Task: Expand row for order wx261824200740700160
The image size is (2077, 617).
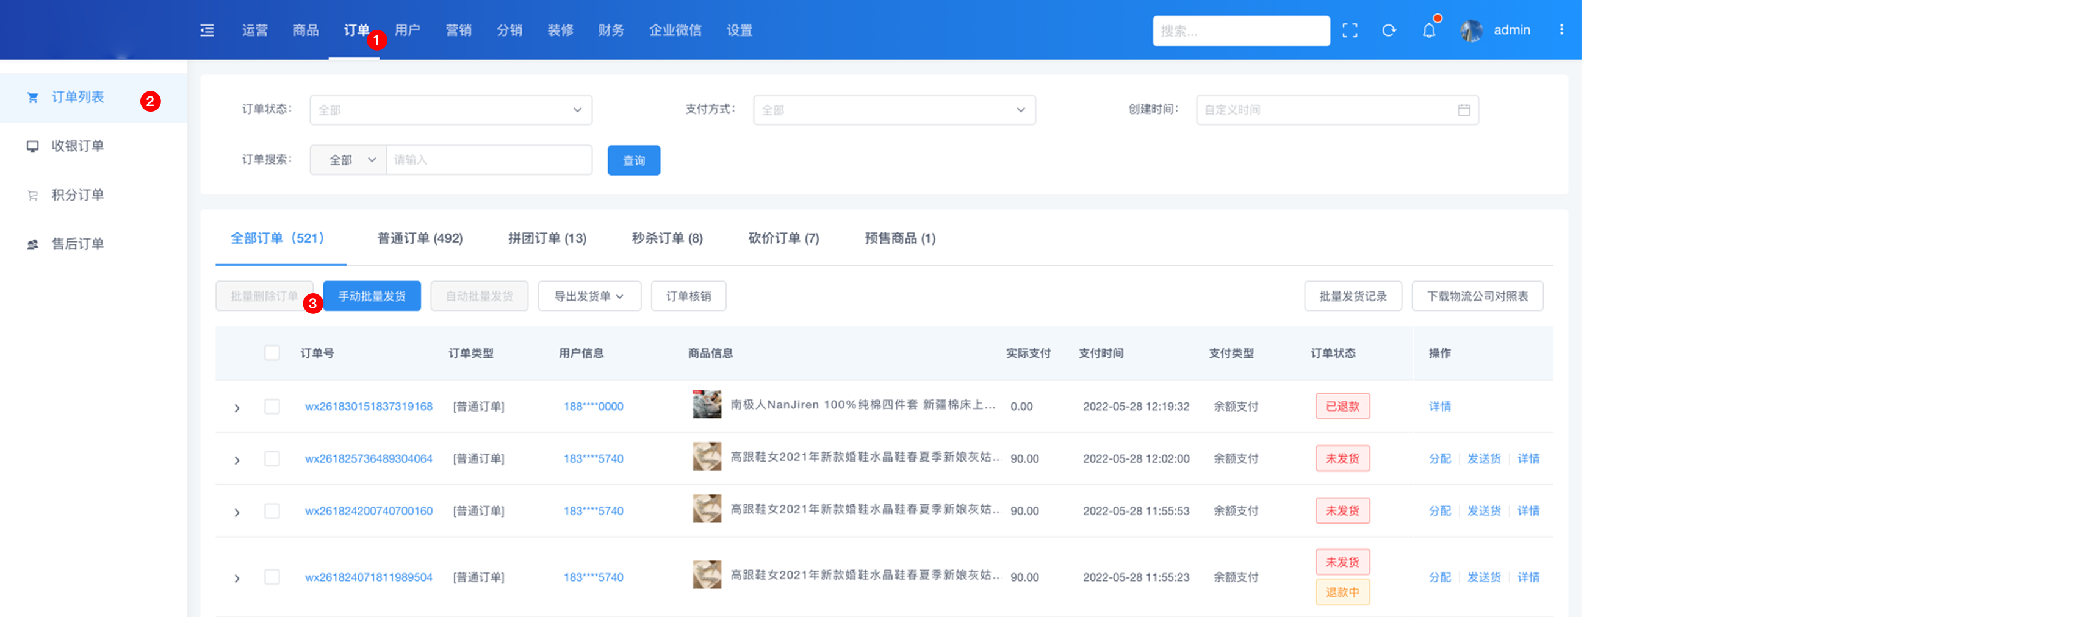Action: pos(237,512)
